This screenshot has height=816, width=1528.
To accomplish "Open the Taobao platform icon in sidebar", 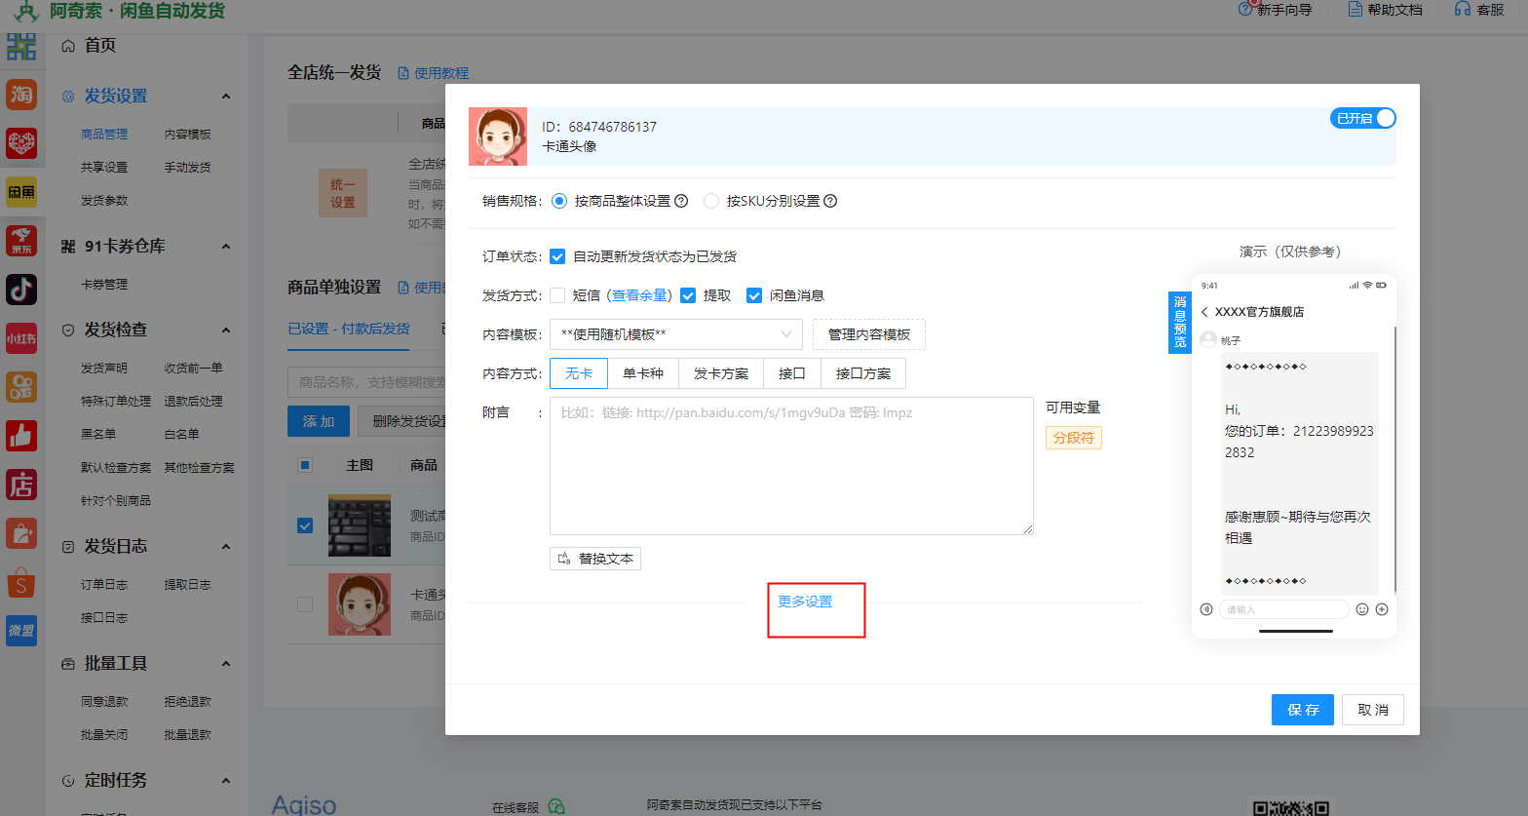I will [x=21, y=95].
